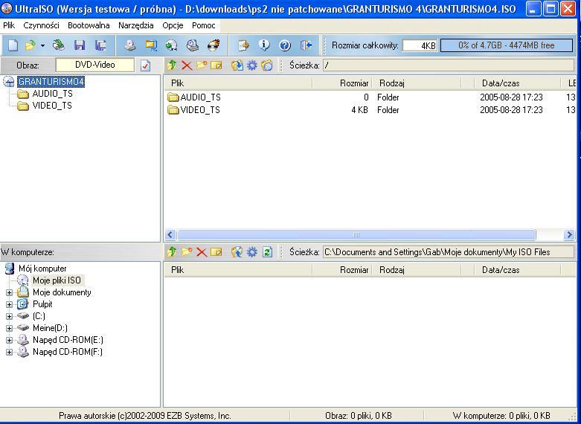The height and width of the screenshot is (424, 581).
Task: Click the Exit door-with-arrow icon
Action: pos(306,45)
